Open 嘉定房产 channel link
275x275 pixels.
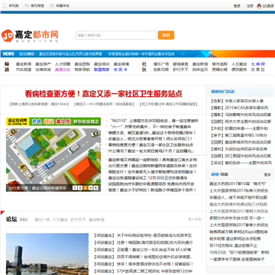[x=43, y=64]
